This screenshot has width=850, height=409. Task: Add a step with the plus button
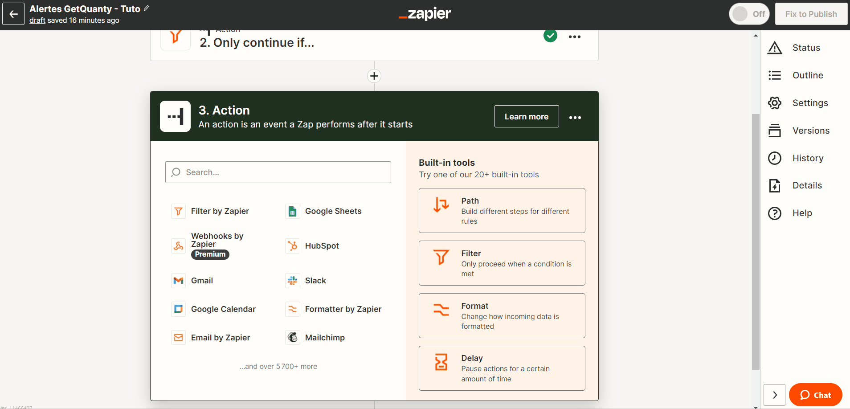(374, 76)
